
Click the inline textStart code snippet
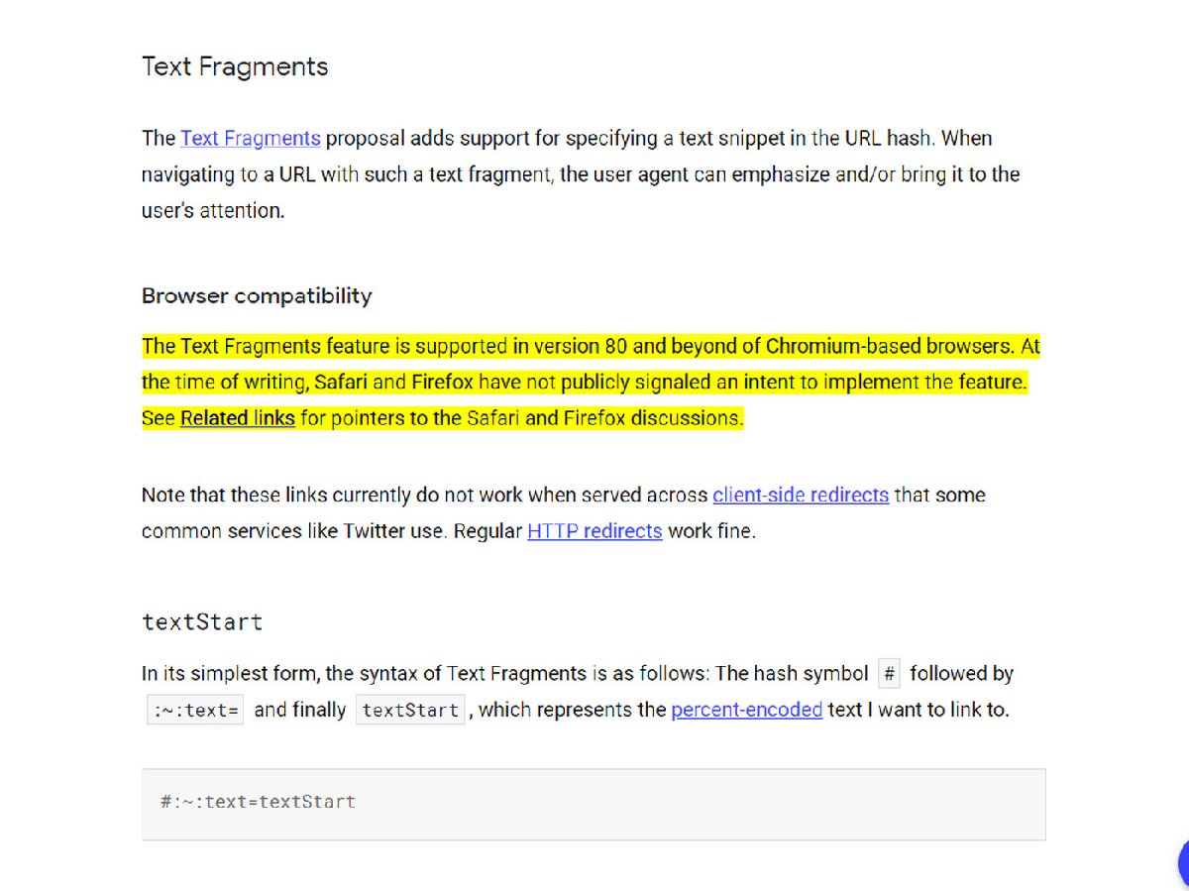tap(410, 711)
